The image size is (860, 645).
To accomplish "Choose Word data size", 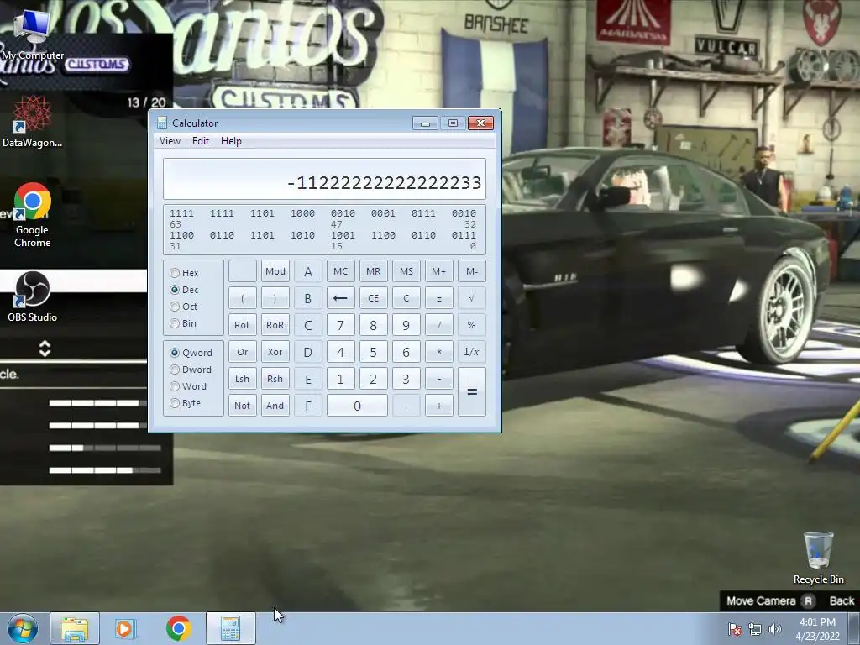I will [x=188, y=386].
